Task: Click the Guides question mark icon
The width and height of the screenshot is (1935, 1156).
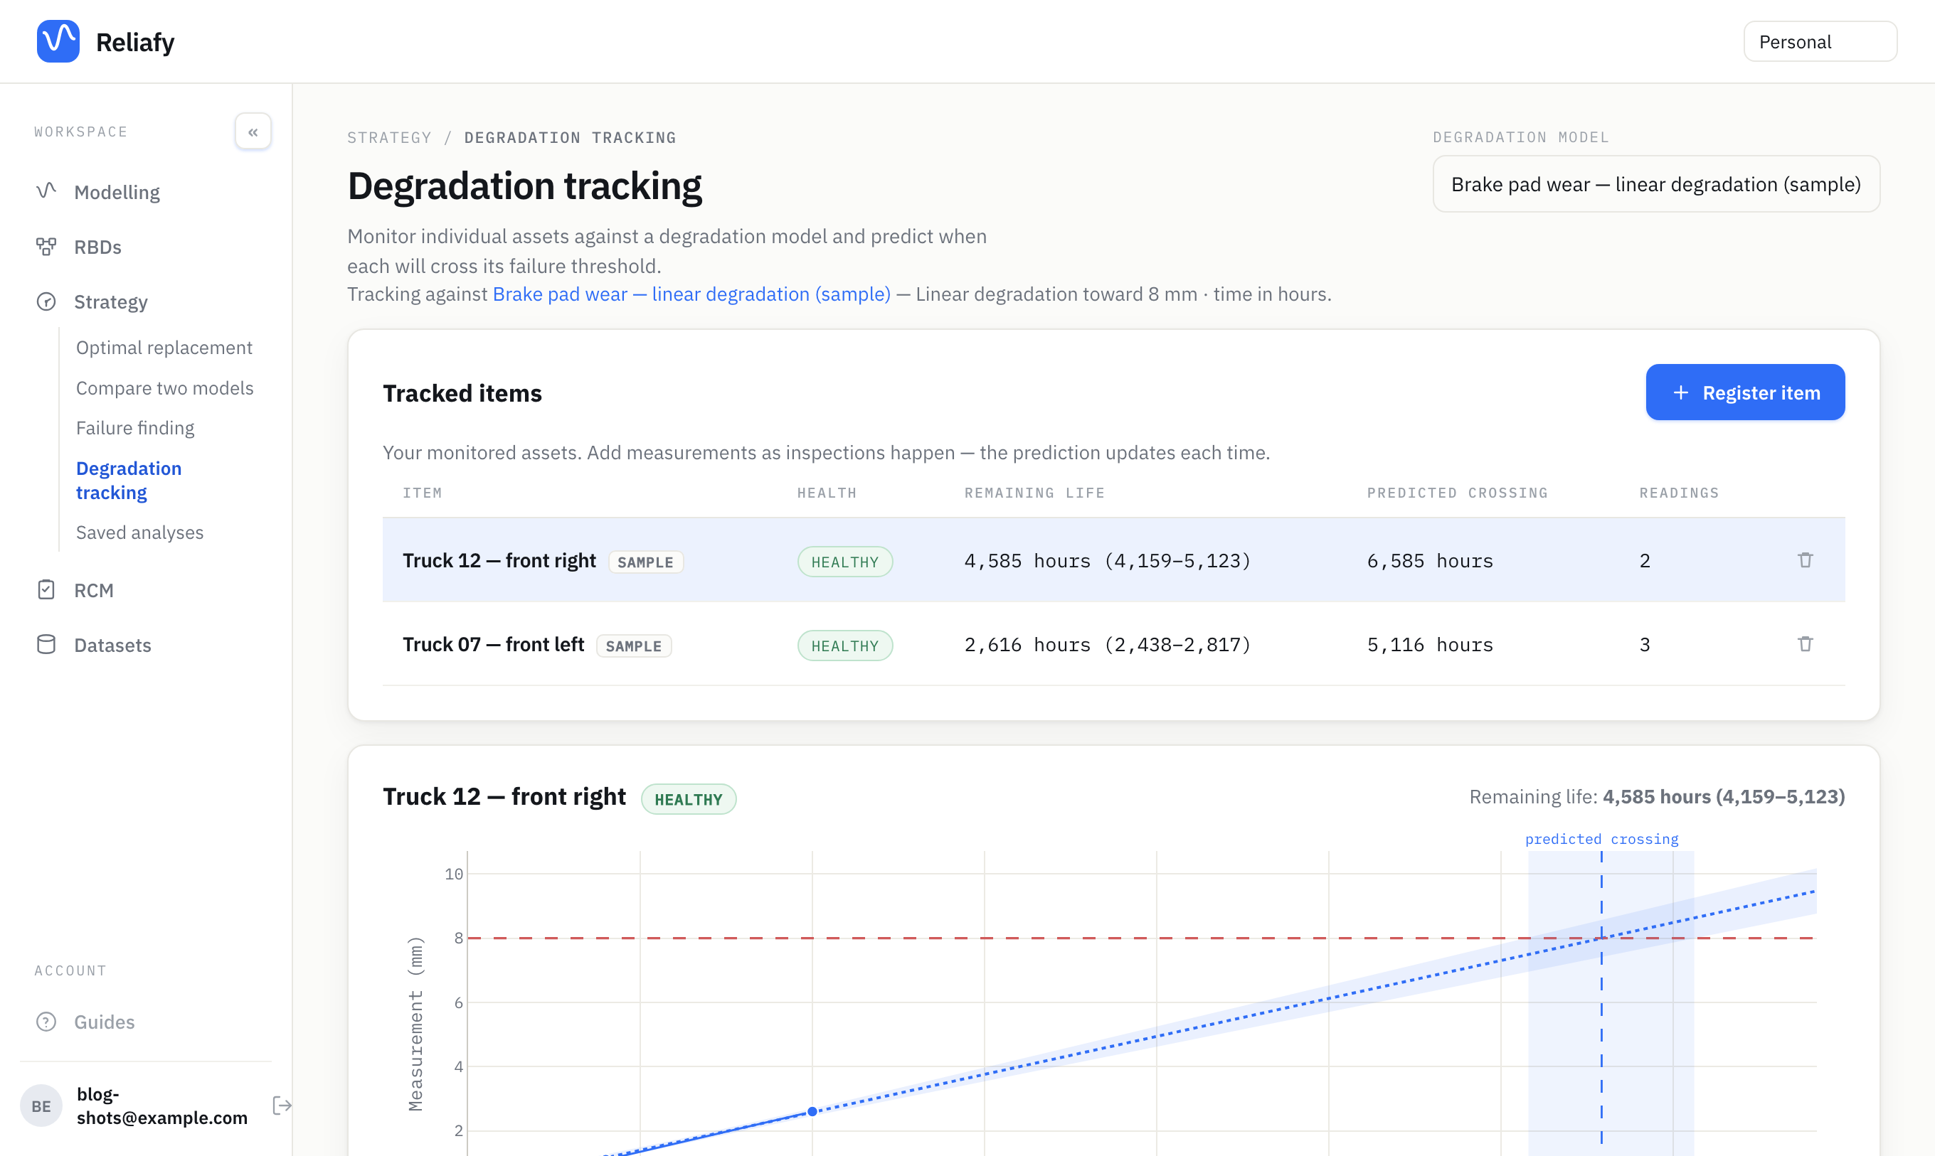Action: pyautogui.click(x=46, y=1021)
